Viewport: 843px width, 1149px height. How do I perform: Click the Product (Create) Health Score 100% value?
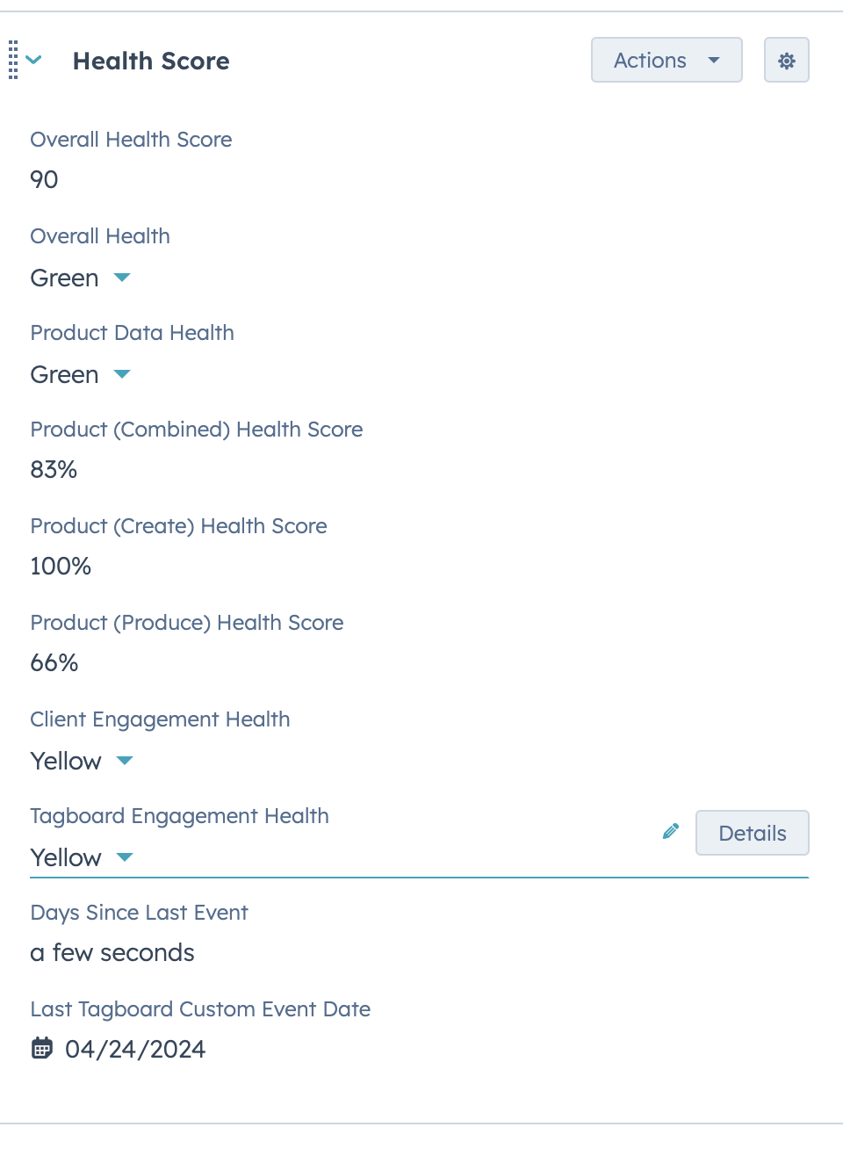61,566
